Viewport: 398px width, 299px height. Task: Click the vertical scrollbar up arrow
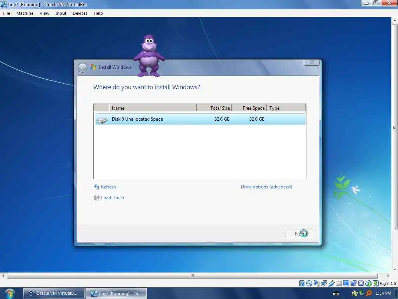click(395, 20)
